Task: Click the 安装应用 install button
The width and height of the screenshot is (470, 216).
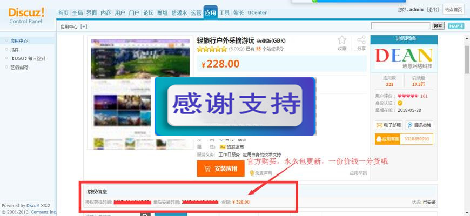Action: 220,168
